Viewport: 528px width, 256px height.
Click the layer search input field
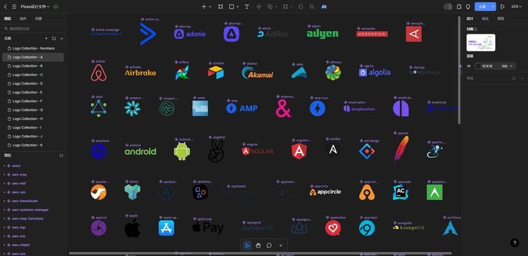[x=33, y=28]
